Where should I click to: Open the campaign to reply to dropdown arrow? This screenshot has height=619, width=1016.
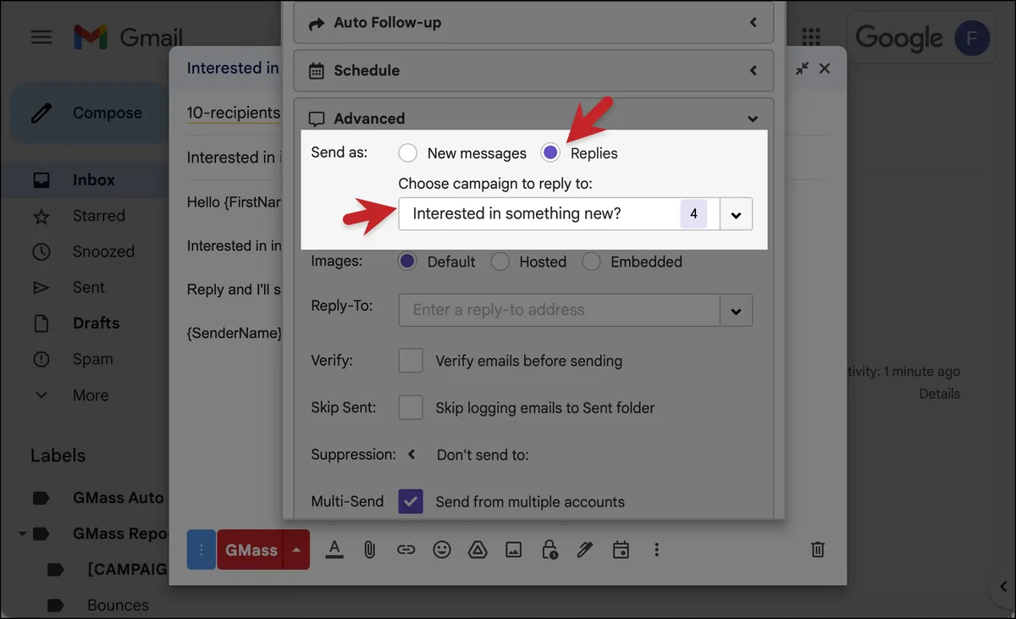(x=736, y=214)
